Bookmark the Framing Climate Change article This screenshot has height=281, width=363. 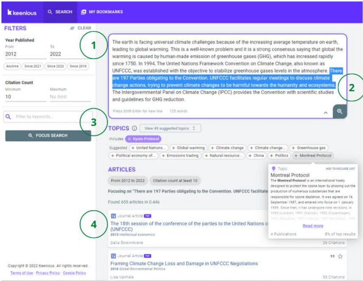[340, 256]
